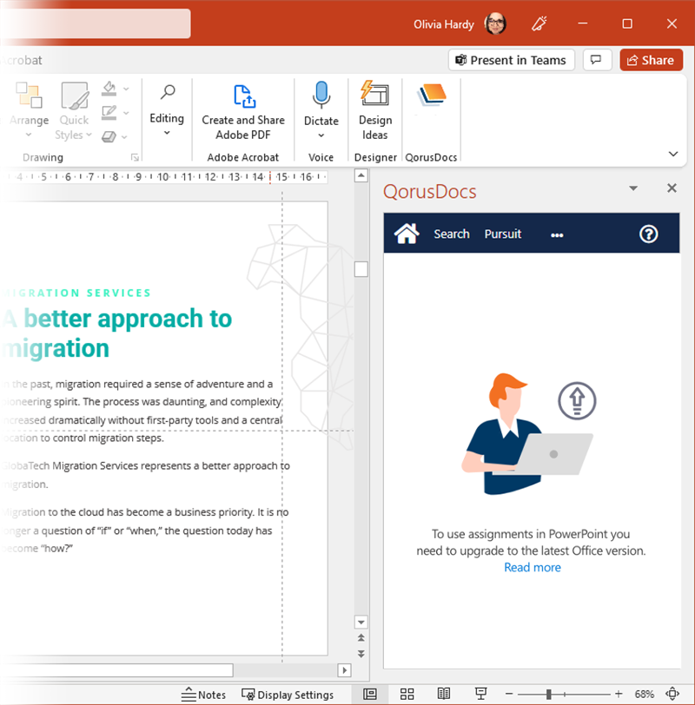
Task: Click the vertical scrollbar thumb
Action: 361,269
